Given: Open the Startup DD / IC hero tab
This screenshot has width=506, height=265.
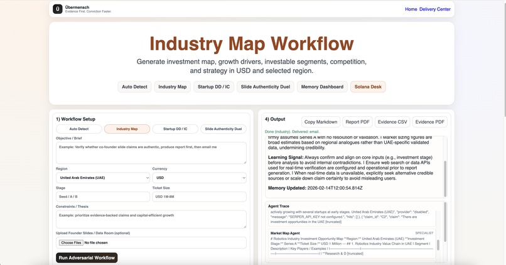Looking at the screenshot, I should pos(213,87).
